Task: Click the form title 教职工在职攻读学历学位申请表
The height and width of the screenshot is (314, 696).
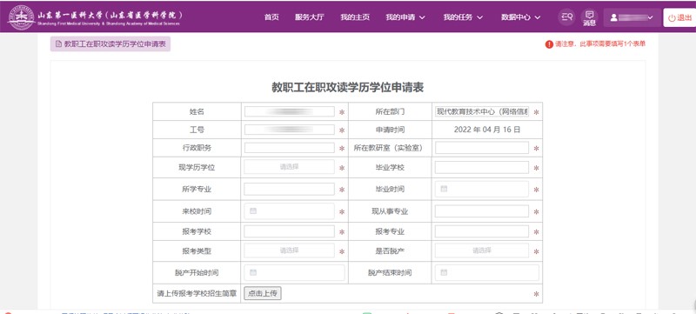Action: pos(347,87)
